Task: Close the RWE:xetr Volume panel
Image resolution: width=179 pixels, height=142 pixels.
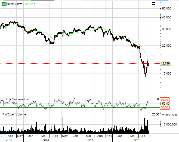Action: pos(158,114)
